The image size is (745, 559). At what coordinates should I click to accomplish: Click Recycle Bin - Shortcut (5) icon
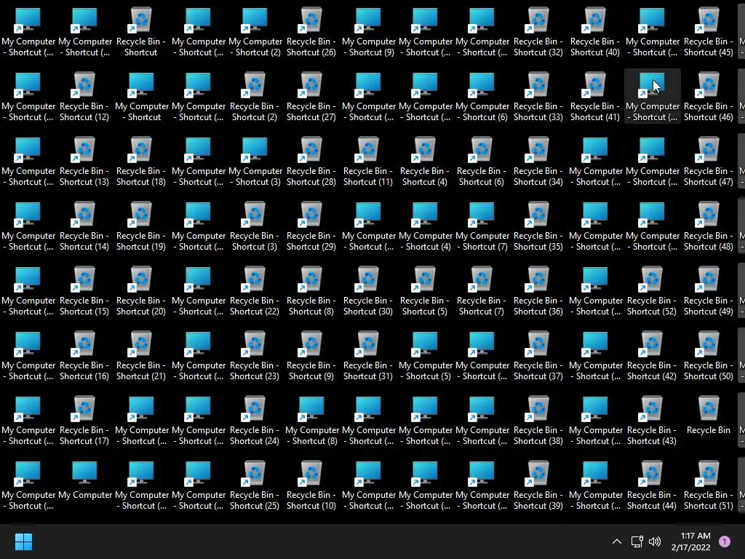[425, 291]
